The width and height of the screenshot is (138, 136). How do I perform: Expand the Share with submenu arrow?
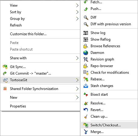click(x=77, y=58)
